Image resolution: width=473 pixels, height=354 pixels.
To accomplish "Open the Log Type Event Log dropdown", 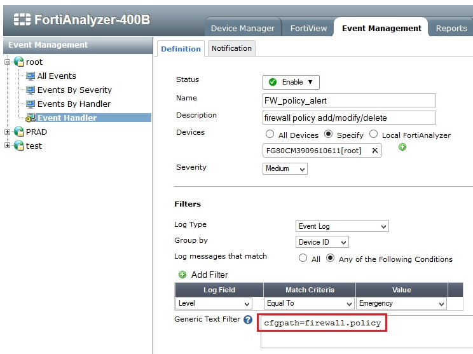I will tap(342, 226).
